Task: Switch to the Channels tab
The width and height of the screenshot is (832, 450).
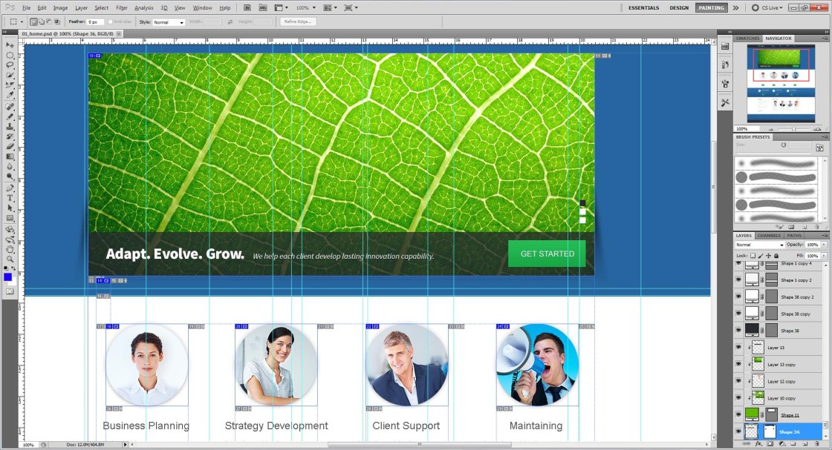Action: (x=769, y=236)
